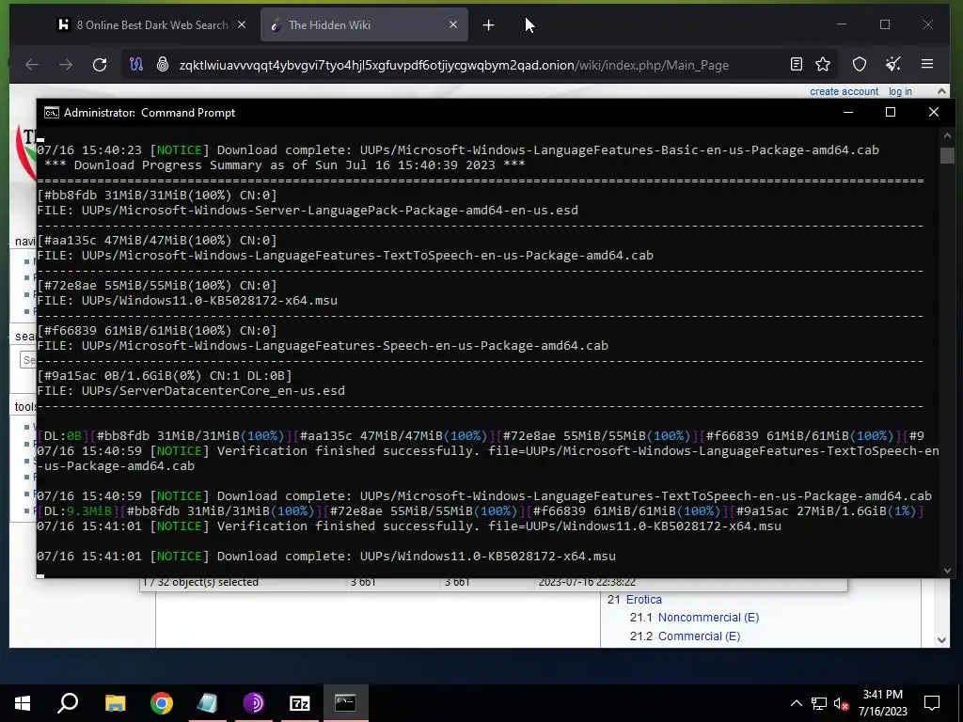This screenshot has height=722, width=963.
Task: Switch to 7-Zip in taskbar
Action: click(x=299, y=703)
